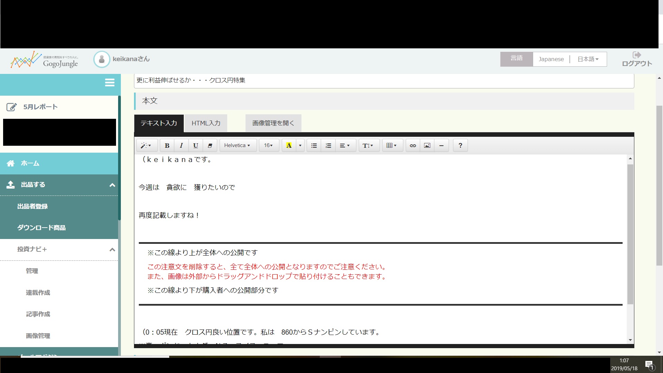Open editor help question mark

pyautogui.click(x=460, y=145)
